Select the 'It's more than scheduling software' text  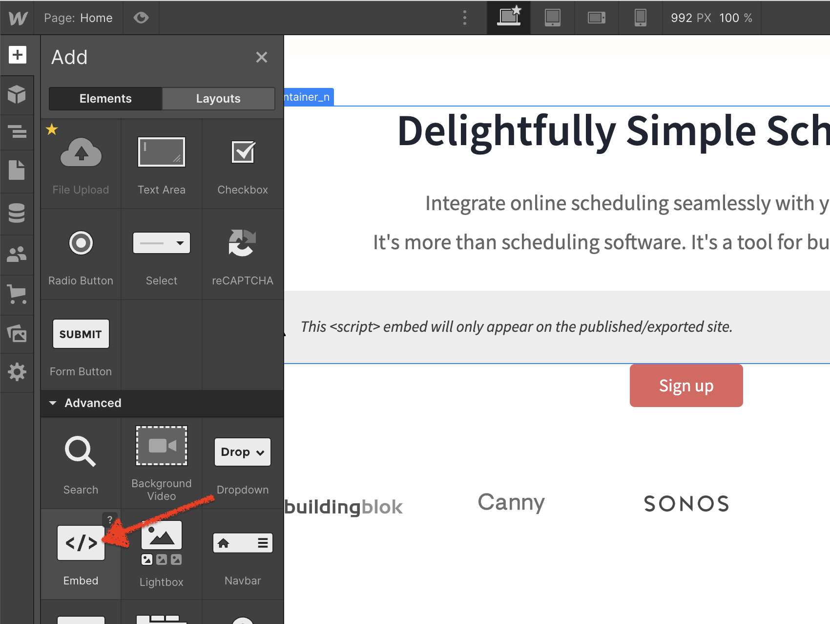601,242
